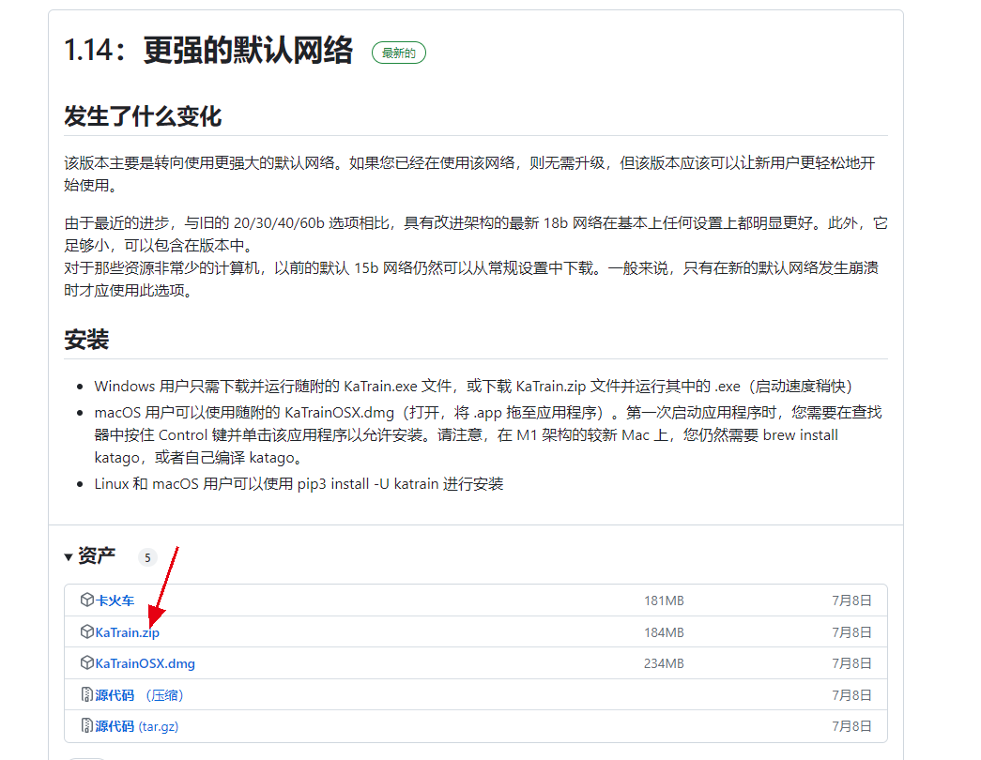Click the pip3 install -U katrain instruction line
This screenshot has width=981, height=760.
click(299, 484)
